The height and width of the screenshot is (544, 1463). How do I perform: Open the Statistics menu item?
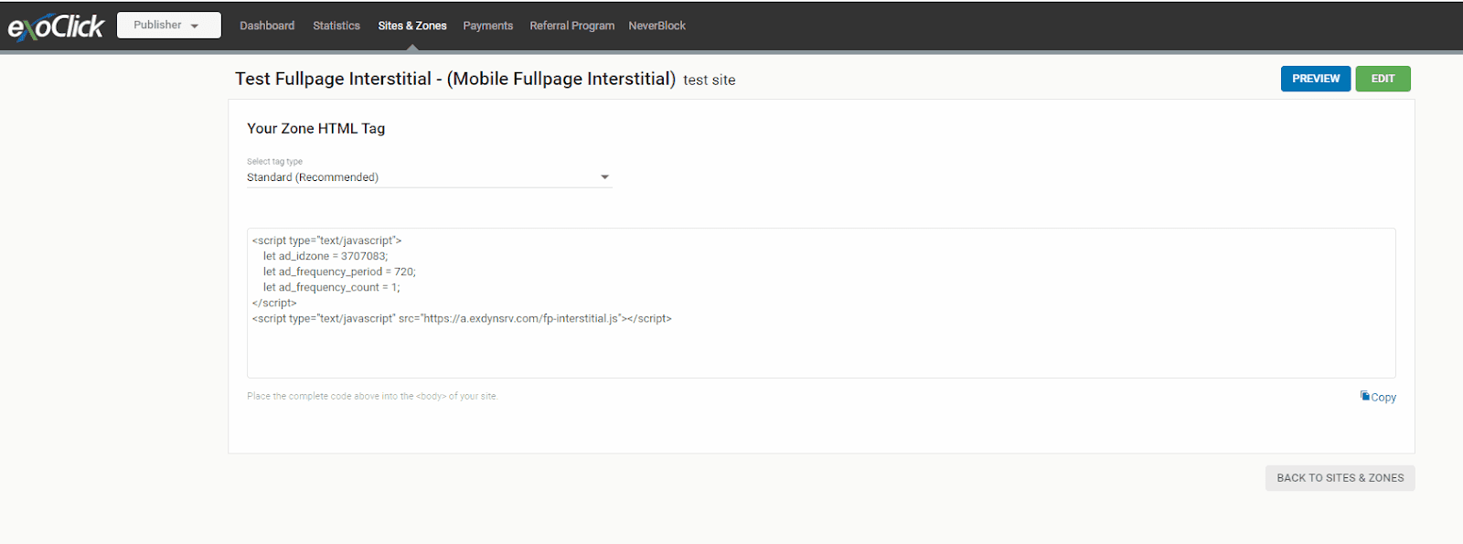tap(336, 26)
